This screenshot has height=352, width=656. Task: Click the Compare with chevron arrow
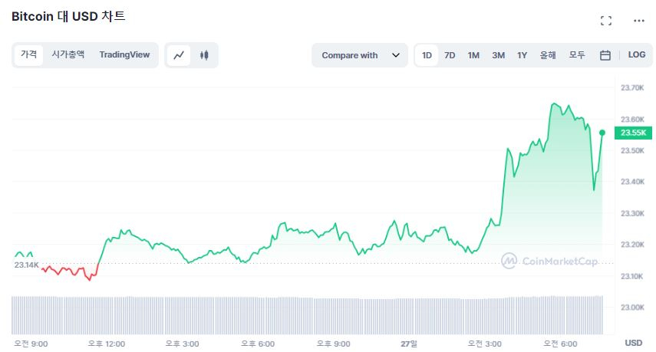[396, 55]
